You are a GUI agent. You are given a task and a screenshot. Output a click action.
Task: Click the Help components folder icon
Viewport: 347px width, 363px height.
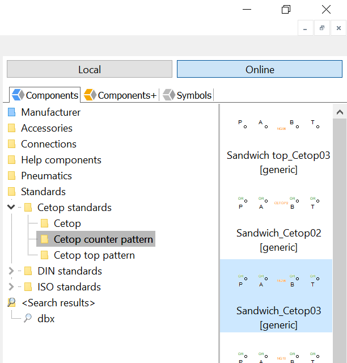click(11, 160)
